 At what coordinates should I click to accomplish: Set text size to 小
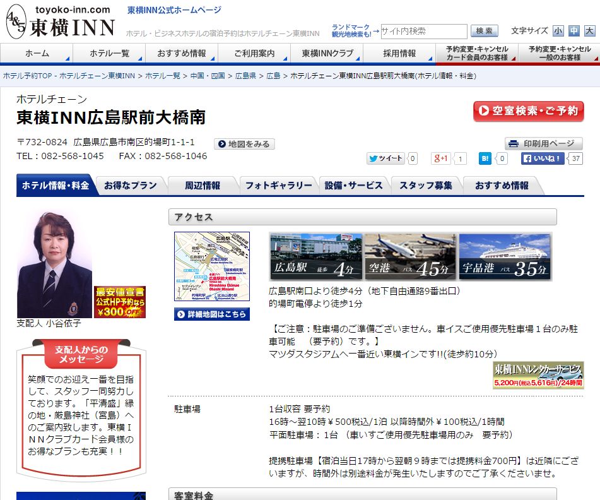coord(558,31)
